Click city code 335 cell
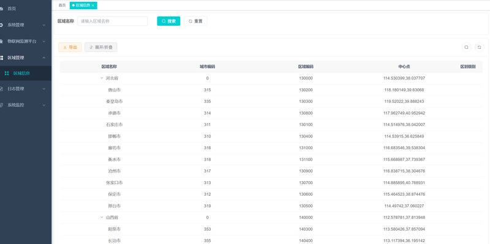Viewport: 490px width, 244px height. (x=208, y=102)
